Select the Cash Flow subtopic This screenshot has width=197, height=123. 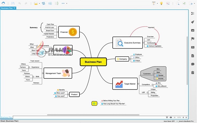pyautogui.click(x=50, y=24)
